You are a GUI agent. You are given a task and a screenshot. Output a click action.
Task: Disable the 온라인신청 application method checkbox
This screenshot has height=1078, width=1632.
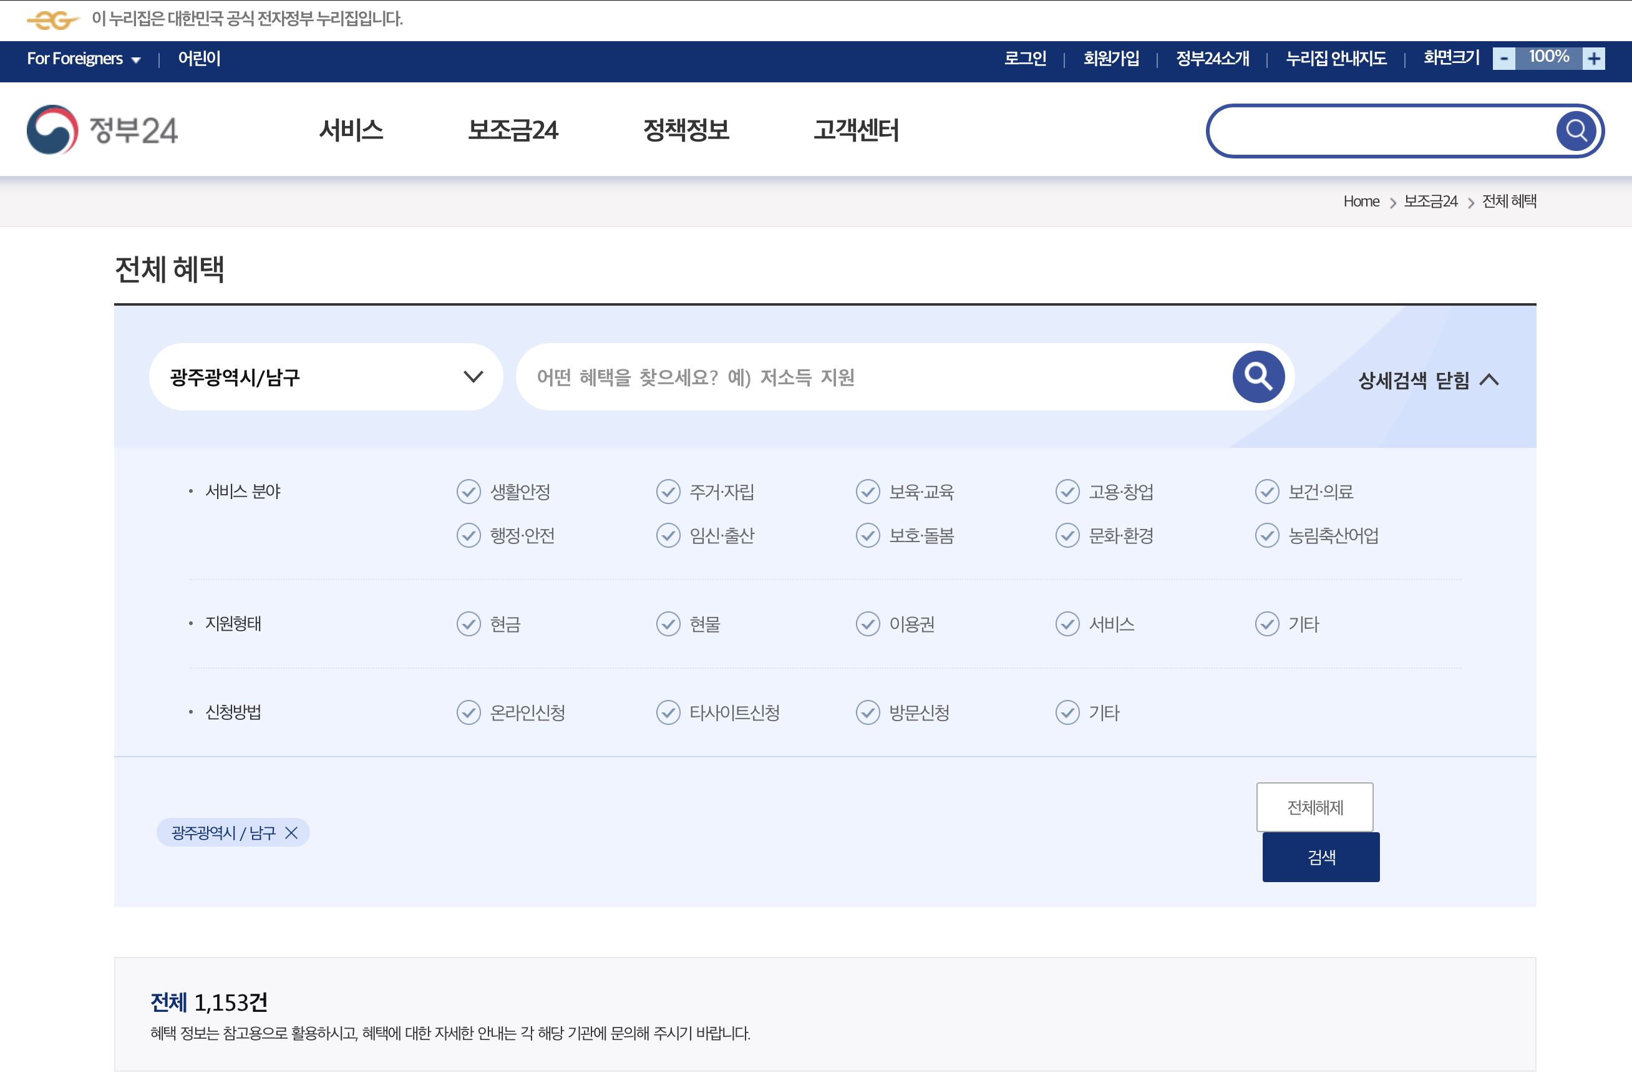pos(468,713)
